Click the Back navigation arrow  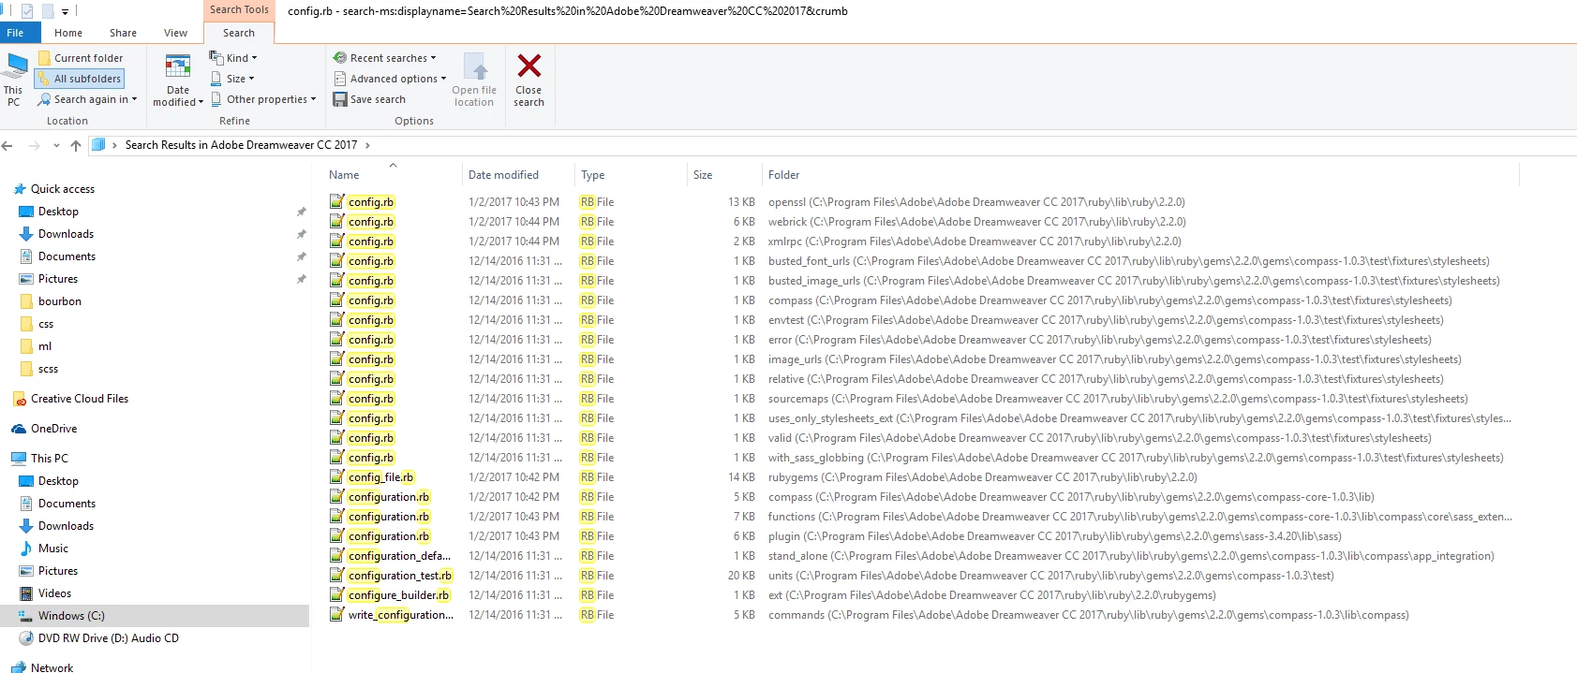7,145
